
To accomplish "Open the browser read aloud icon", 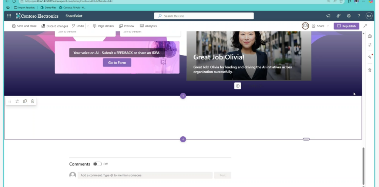I will [x=335, y=1].
